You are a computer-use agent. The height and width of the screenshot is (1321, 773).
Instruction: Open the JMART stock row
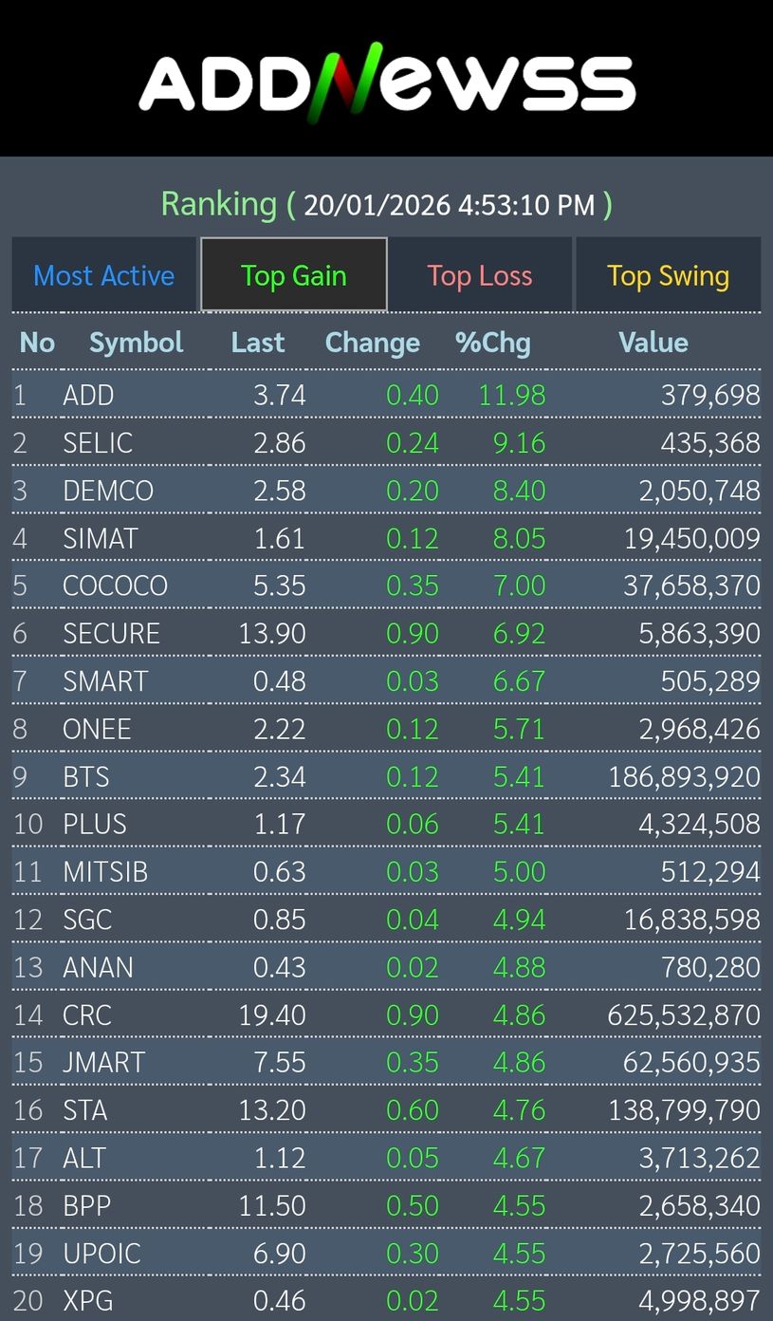[103, 1062]
